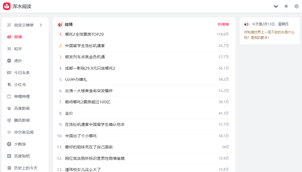Click the 历史上的今天 sidebar icon
The height and width of the screenshot is (172, 302).
[9, 168]
